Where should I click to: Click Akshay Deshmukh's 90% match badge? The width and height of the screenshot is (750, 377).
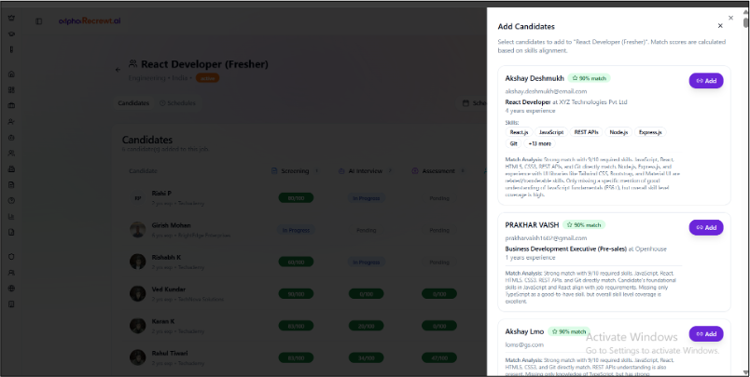point(590,78)
